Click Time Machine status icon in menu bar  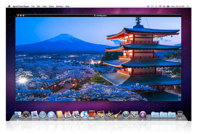pos(148,6)
